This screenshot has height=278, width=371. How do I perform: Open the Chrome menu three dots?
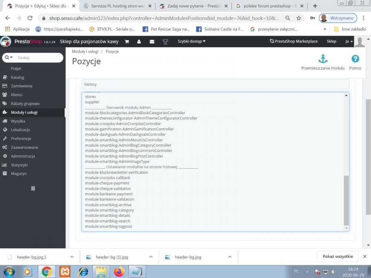pyautogui.click(x=364, y=18)
